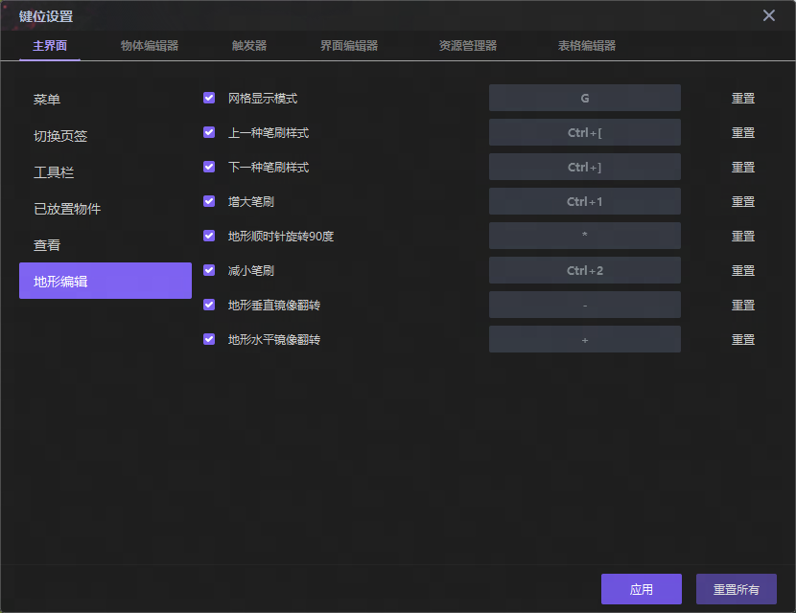Open the 触发器 tab

tap(249, 46)
